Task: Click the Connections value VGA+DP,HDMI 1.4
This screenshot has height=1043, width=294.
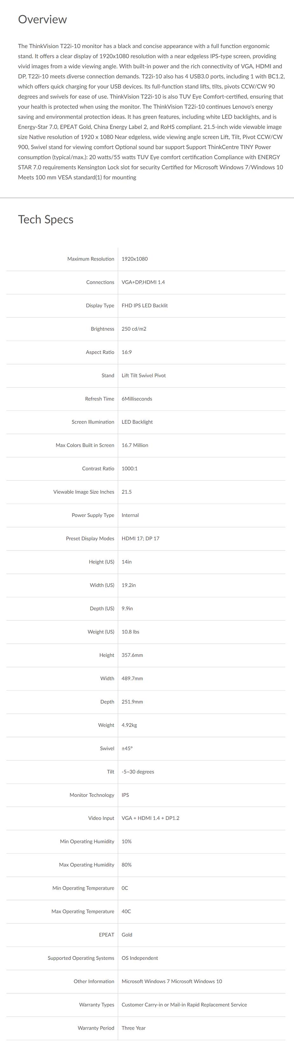Action: click(x=143, y=282)
